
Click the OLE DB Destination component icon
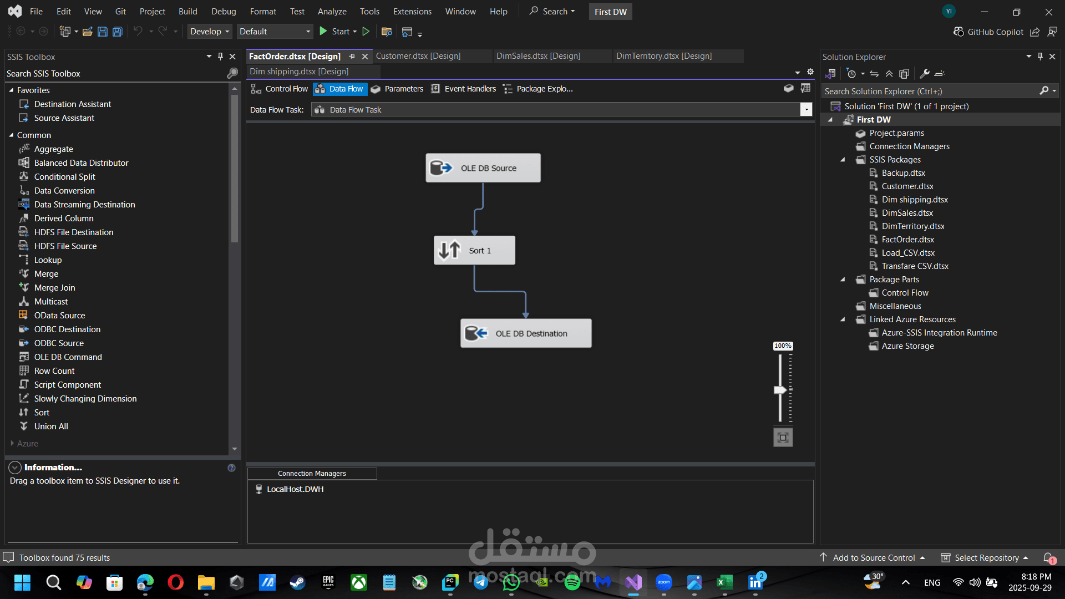coord(476,333)
